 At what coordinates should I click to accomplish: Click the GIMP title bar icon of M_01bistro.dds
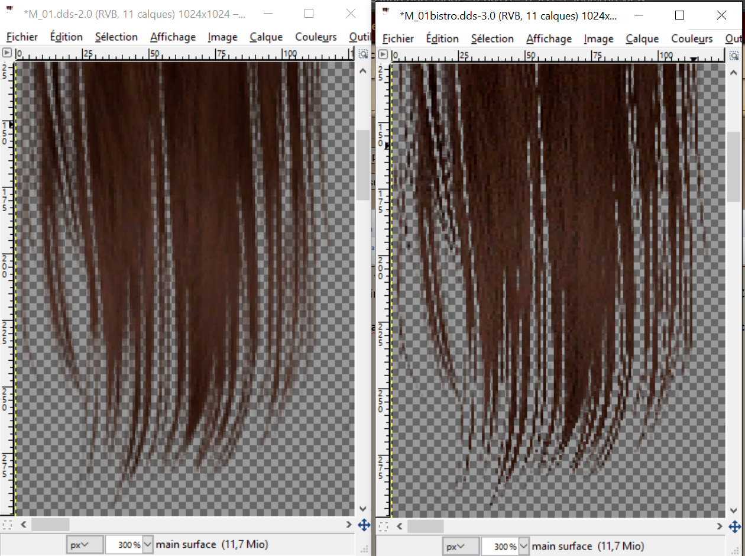386,13
